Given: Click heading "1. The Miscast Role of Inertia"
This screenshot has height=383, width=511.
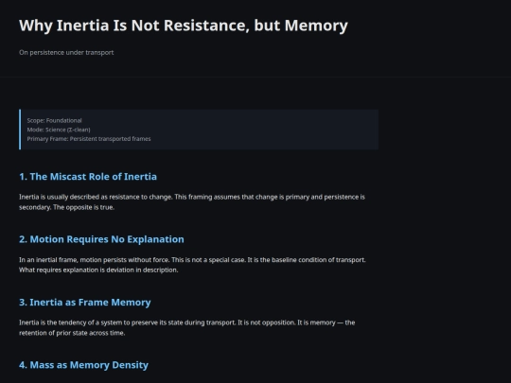Looking at the screenshot, I should 88,177.
